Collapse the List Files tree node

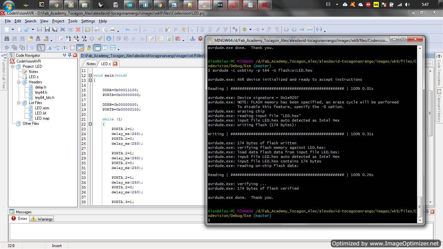pos(19,103)
